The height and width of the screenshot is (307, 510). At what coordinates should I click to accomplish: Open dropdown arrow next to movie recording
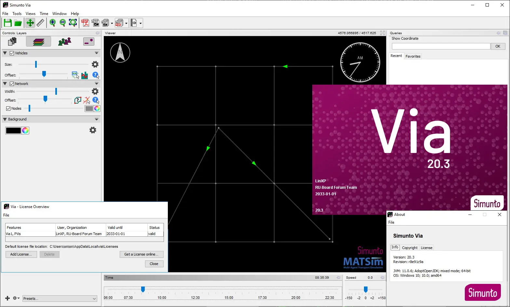(x=141, y=23)
